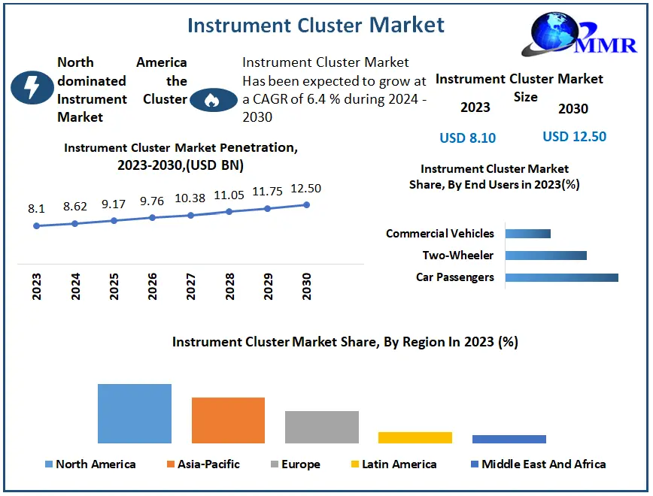Click the USD 12.50 market size value
Screen dimensions: 653x496
click(x=574, y=137)
